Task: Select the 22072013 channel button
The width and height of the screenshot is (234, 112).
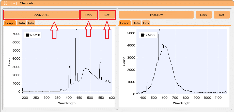Action: click(41, 15)
